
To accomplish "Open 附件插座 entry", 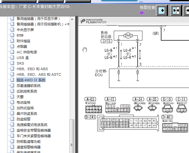I will tap(24, 41).
